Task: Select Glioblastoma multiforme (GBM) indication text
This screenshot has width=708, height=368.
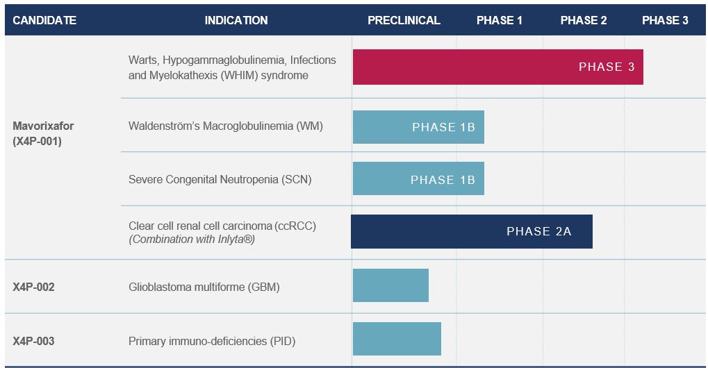Action: pyautogui.click(x=204, y=286)
